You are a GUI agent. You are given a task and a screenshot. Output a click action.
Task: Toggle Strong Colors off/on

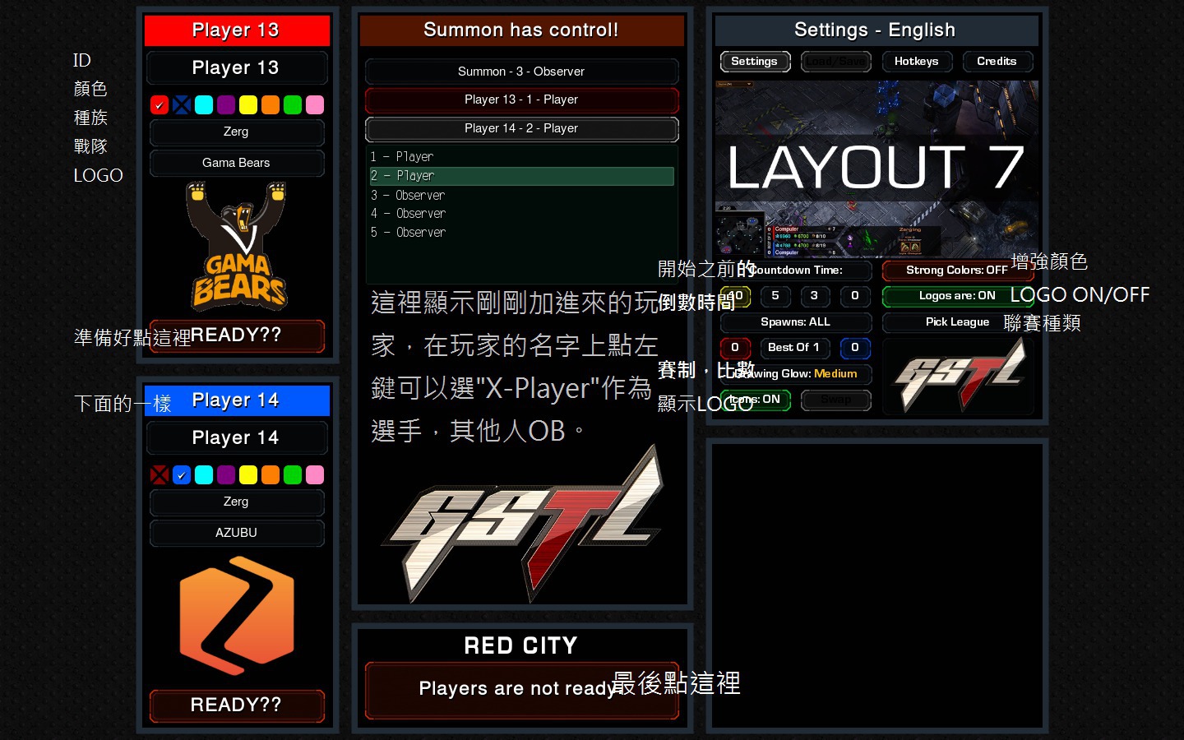pyautogui.click(x=957, y=270)
